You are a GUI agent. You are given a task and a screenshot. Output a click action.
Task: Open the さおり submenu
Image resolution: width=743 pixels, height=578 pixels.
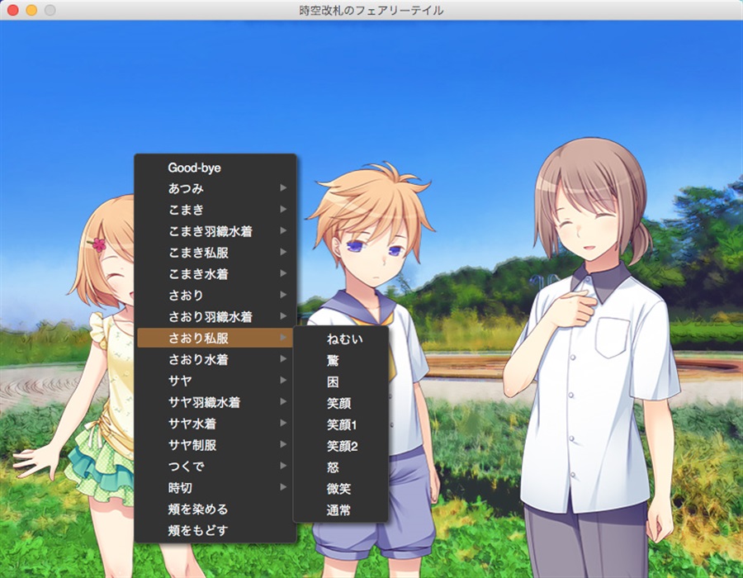(215, 295)
